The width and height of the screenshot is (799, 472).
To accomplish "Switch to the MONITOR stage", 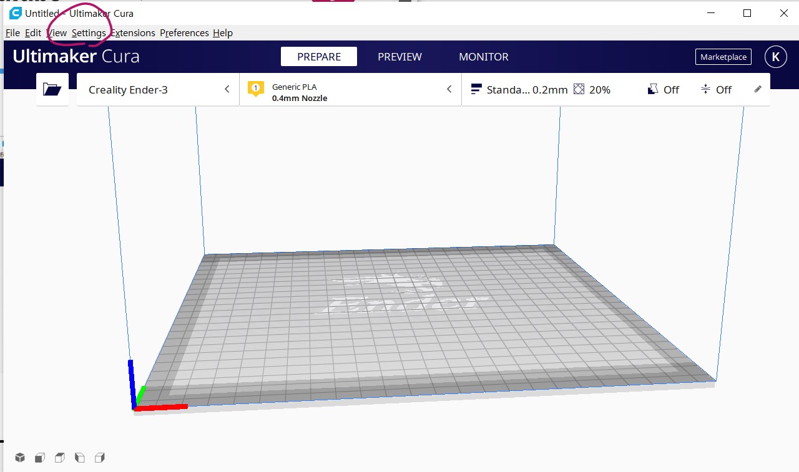I will [x=484, y=57].
